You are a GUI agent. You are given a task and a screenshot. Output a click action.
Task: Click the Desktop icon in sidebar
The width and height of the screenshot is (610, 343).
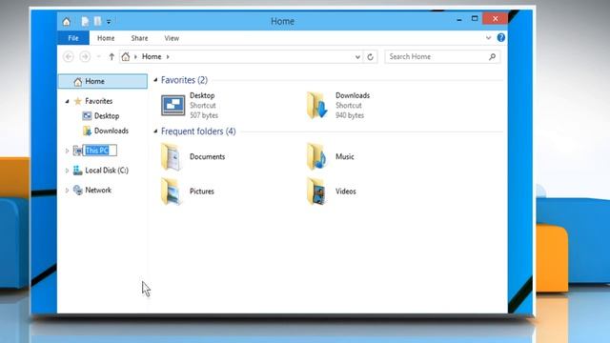click(x=87, y=116)
